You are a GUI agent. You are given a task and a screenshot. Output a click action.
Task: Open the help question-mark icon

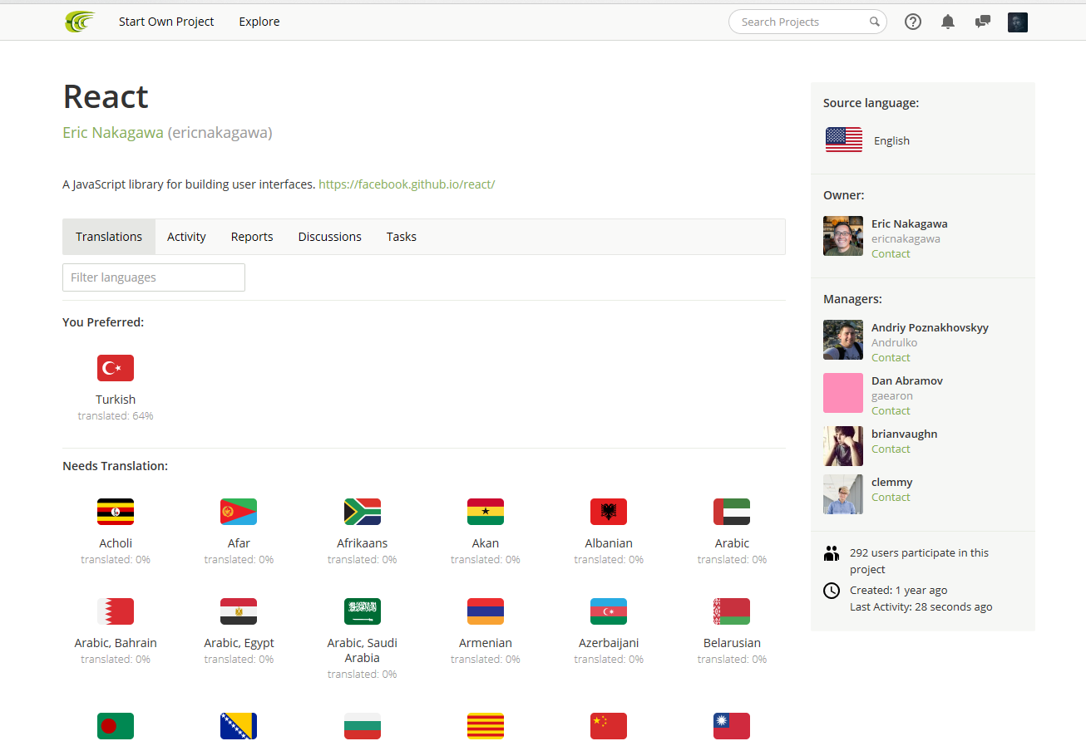(913, 22)
